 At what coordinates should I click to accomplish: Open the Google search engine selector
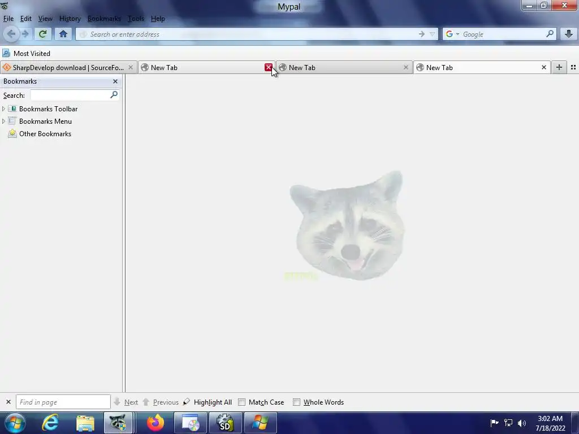point(452,34)
